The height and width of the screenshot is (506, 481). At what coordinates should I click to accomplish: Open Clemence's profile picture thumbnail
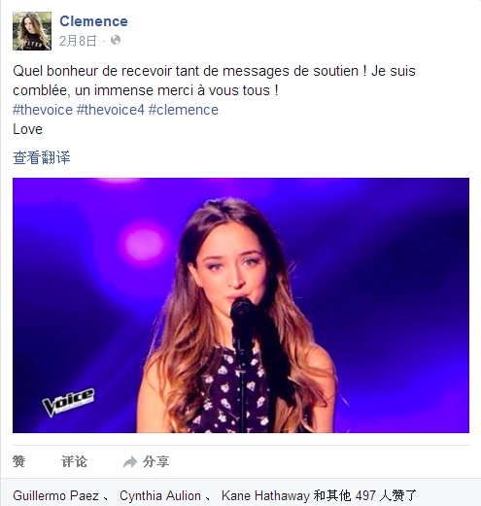(32, 31)
